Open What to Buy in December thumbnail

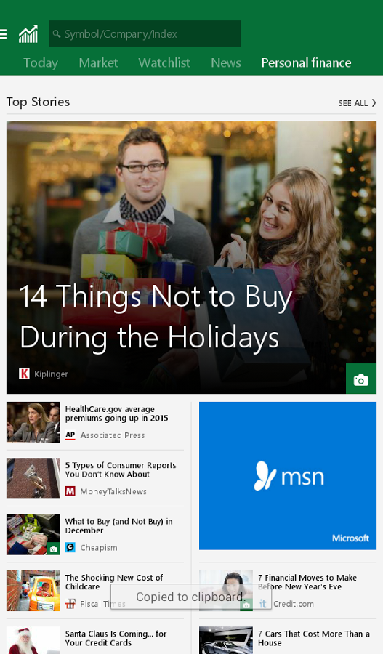pyautogui.click(x=33, y=534)
